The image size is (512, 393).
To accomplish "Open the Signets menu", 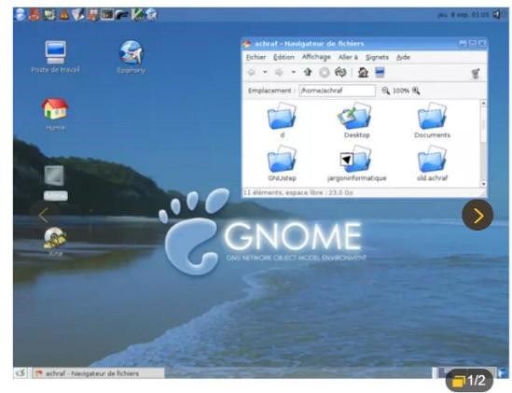I will pyautogui.click(x=377, y=57).
